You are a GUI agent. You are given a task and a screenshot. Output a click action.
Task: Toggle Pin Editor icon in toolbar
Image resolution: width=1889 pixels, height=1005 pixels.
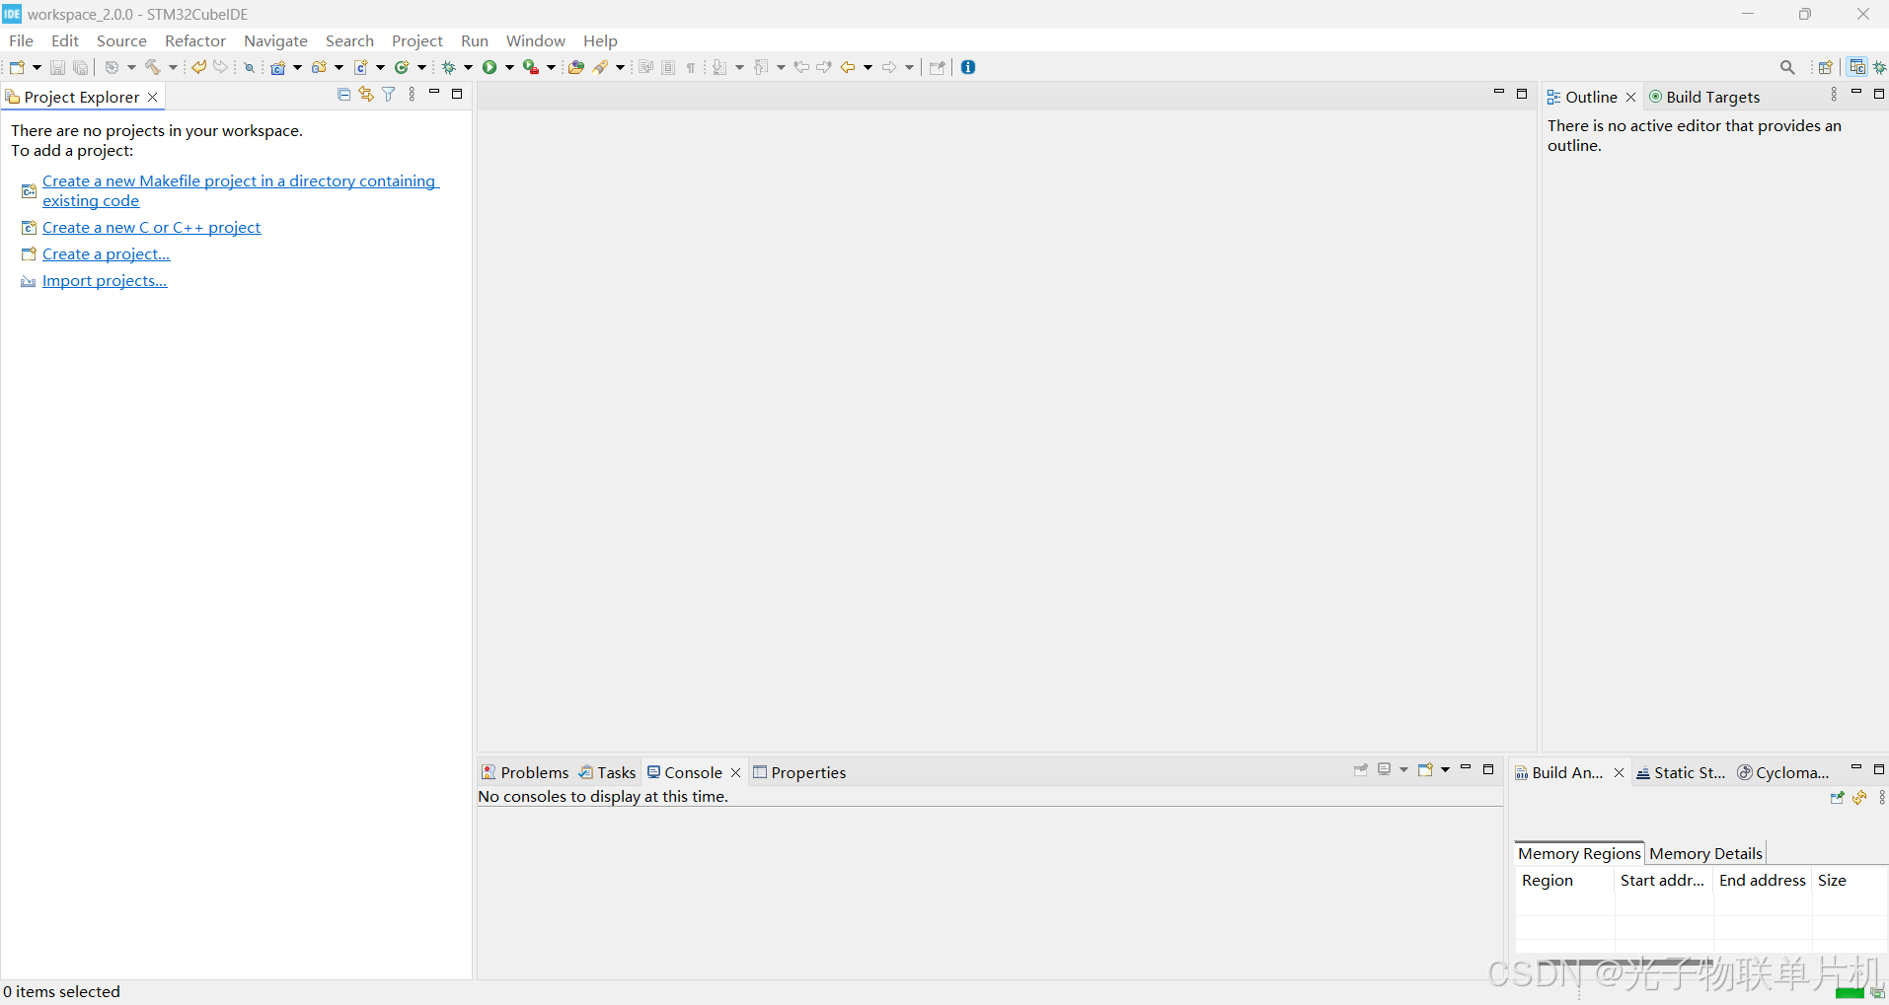pyautogui.click(x=938, y=67)
